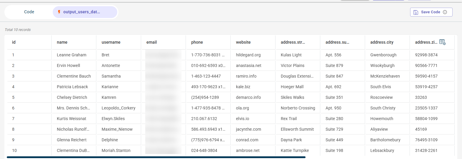The width and height of the screenshot is (462, 159).
Task: Click the address.city column header
Action: [x=382, y=42]
